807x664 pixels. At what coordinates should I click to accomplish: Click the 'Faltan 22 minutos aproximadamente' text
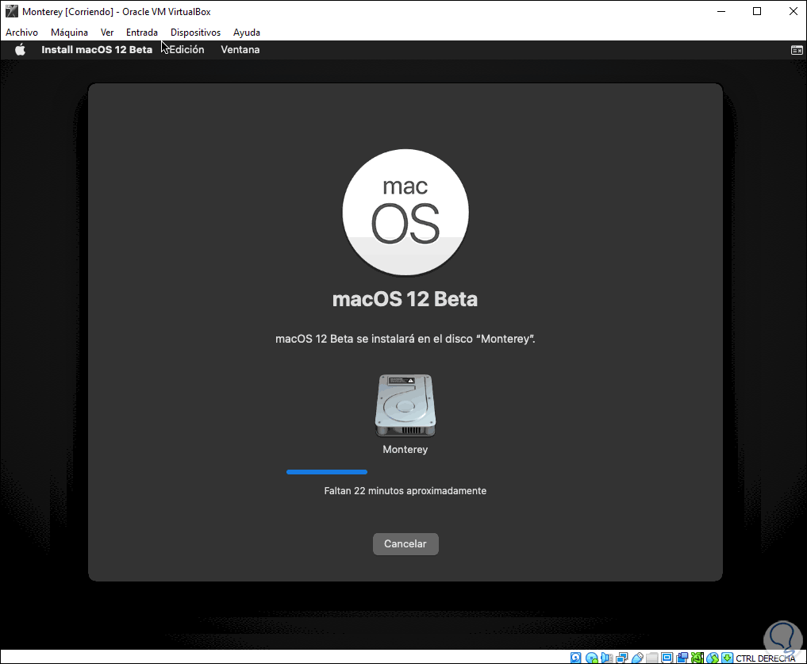coord(405,490)
